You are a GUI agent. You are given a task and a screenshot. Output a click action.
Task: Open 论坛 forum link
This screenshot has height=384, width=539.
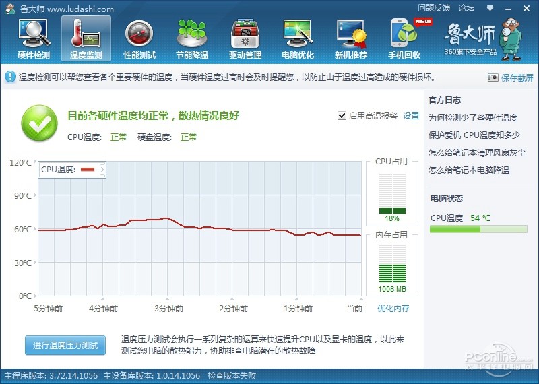click(x=466, y=8)
